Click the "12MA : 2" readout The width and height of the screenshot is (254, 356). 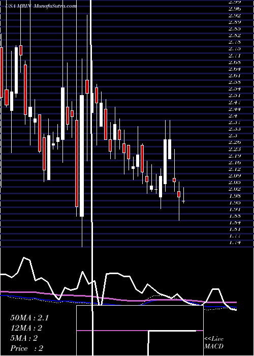(x=26, y=328)
